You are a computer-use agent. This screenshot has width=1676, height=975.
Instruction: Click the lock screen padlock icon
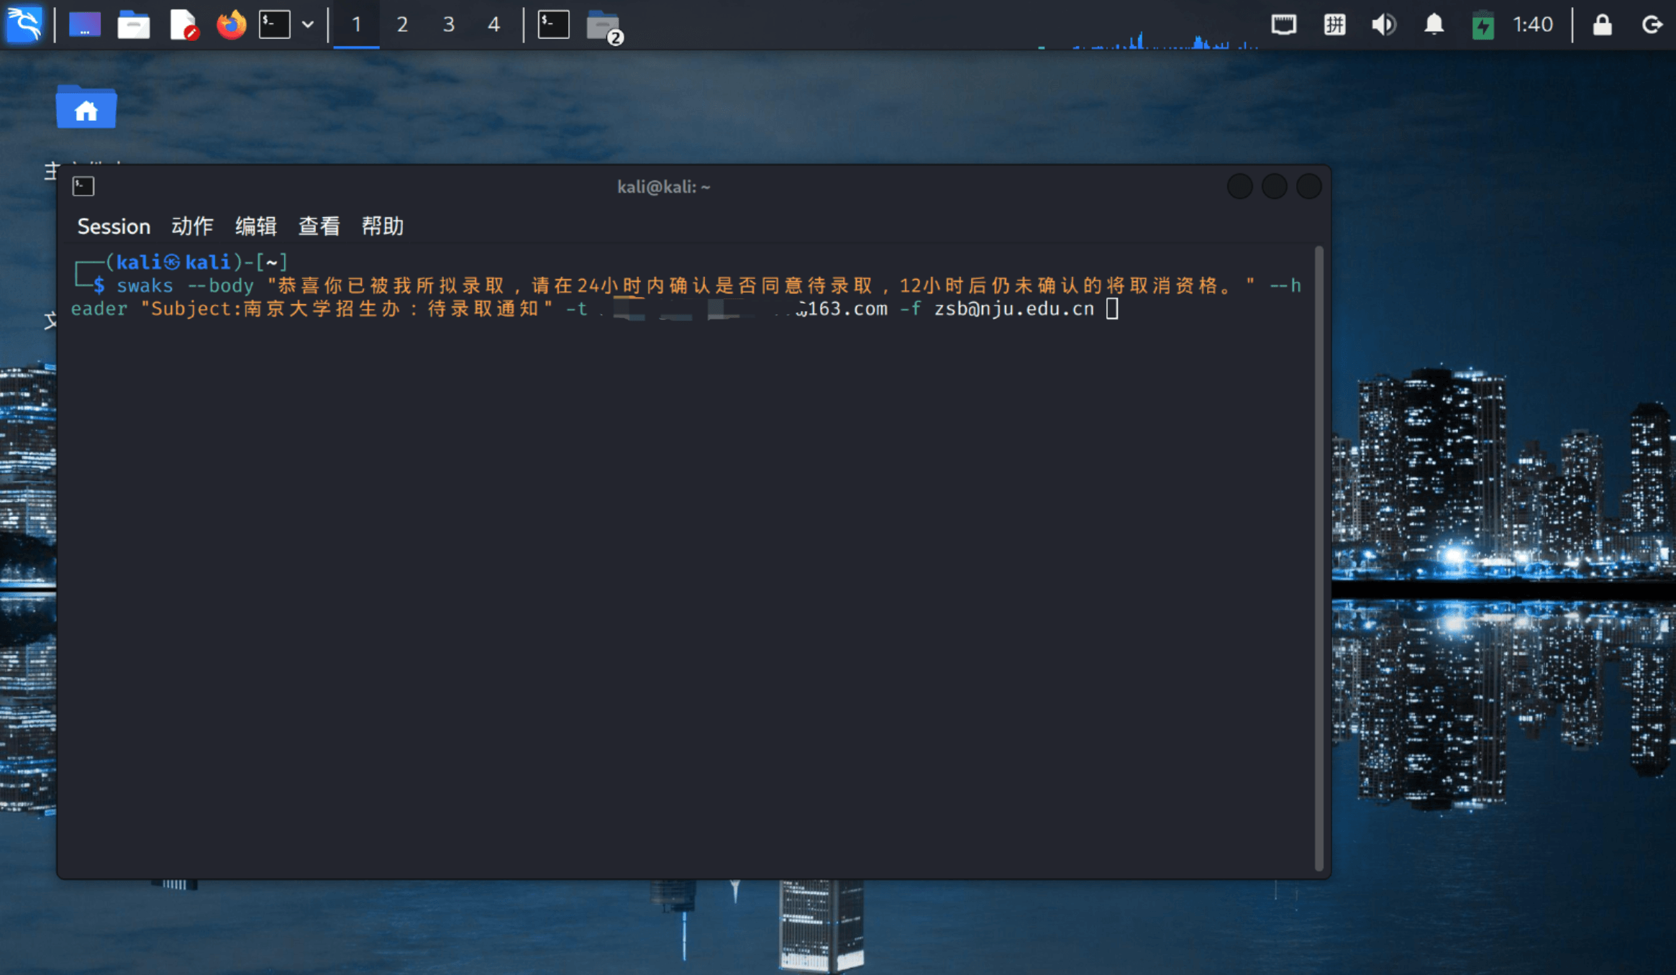click(1602, 24)
